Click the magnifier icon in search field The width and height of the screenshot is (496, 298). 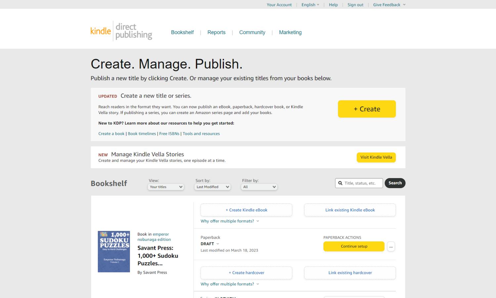tap(340, 183)
